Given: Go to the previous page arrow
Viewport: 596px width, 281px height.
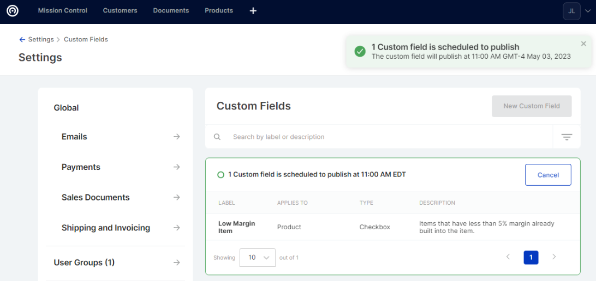Looking at the screenshot, I should pyautogui.click(x=508, y=257).
